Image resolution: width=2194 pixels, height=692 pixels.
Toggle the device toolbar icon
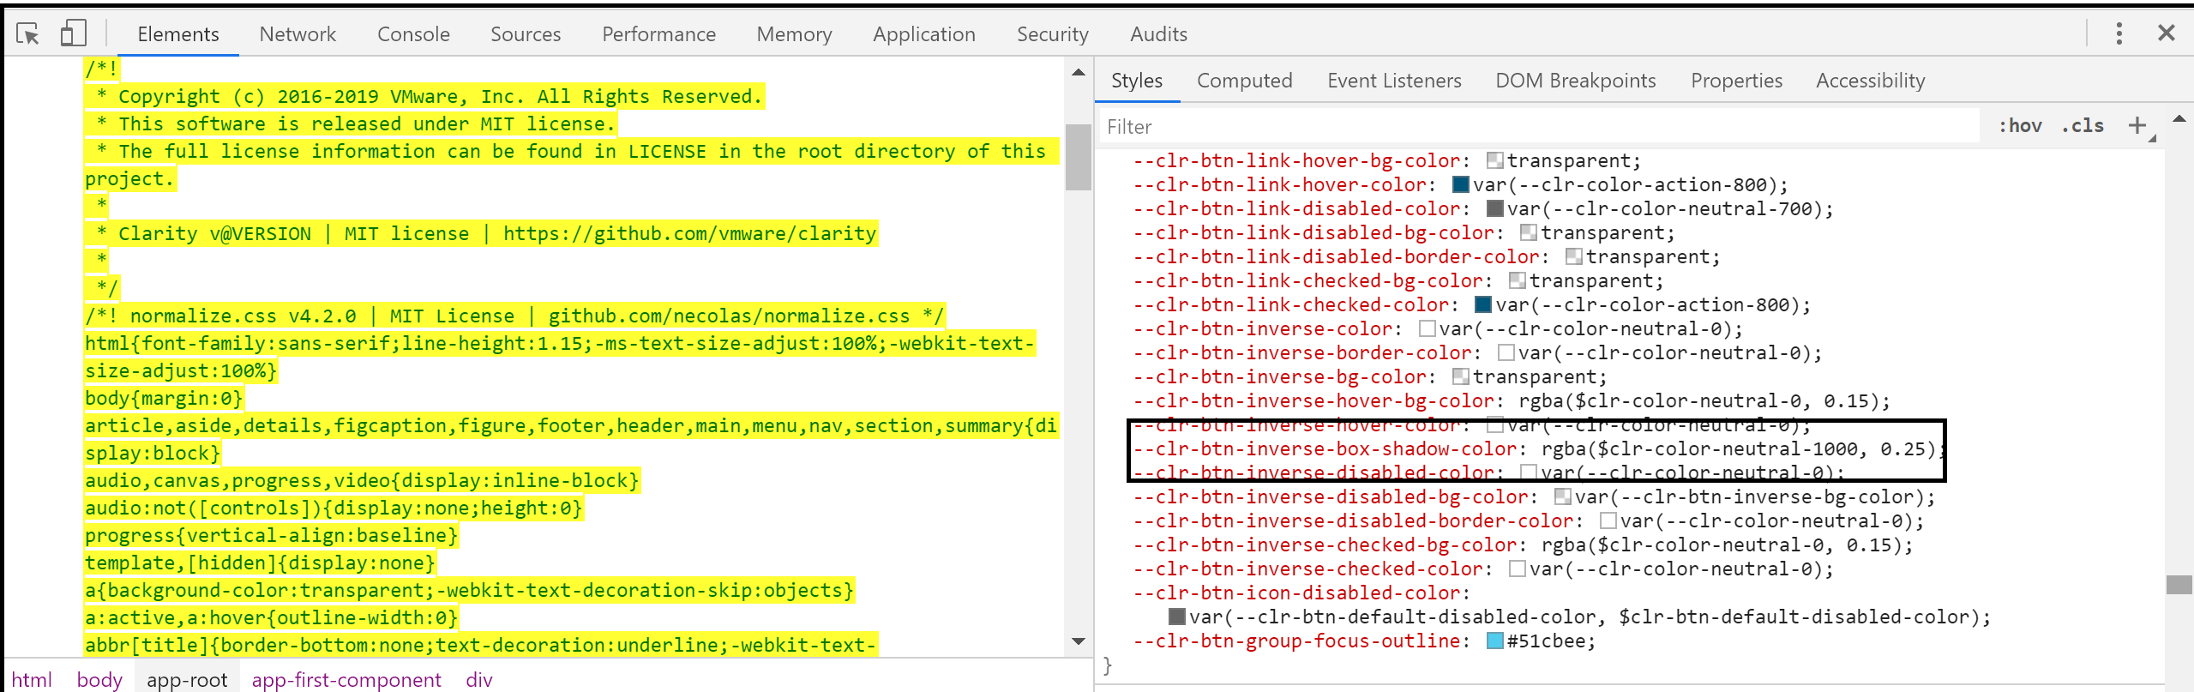coord(73,33)
